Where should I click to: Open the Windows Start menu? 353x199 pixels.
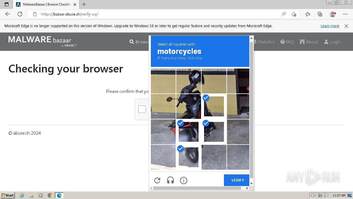tap(7, 195)
